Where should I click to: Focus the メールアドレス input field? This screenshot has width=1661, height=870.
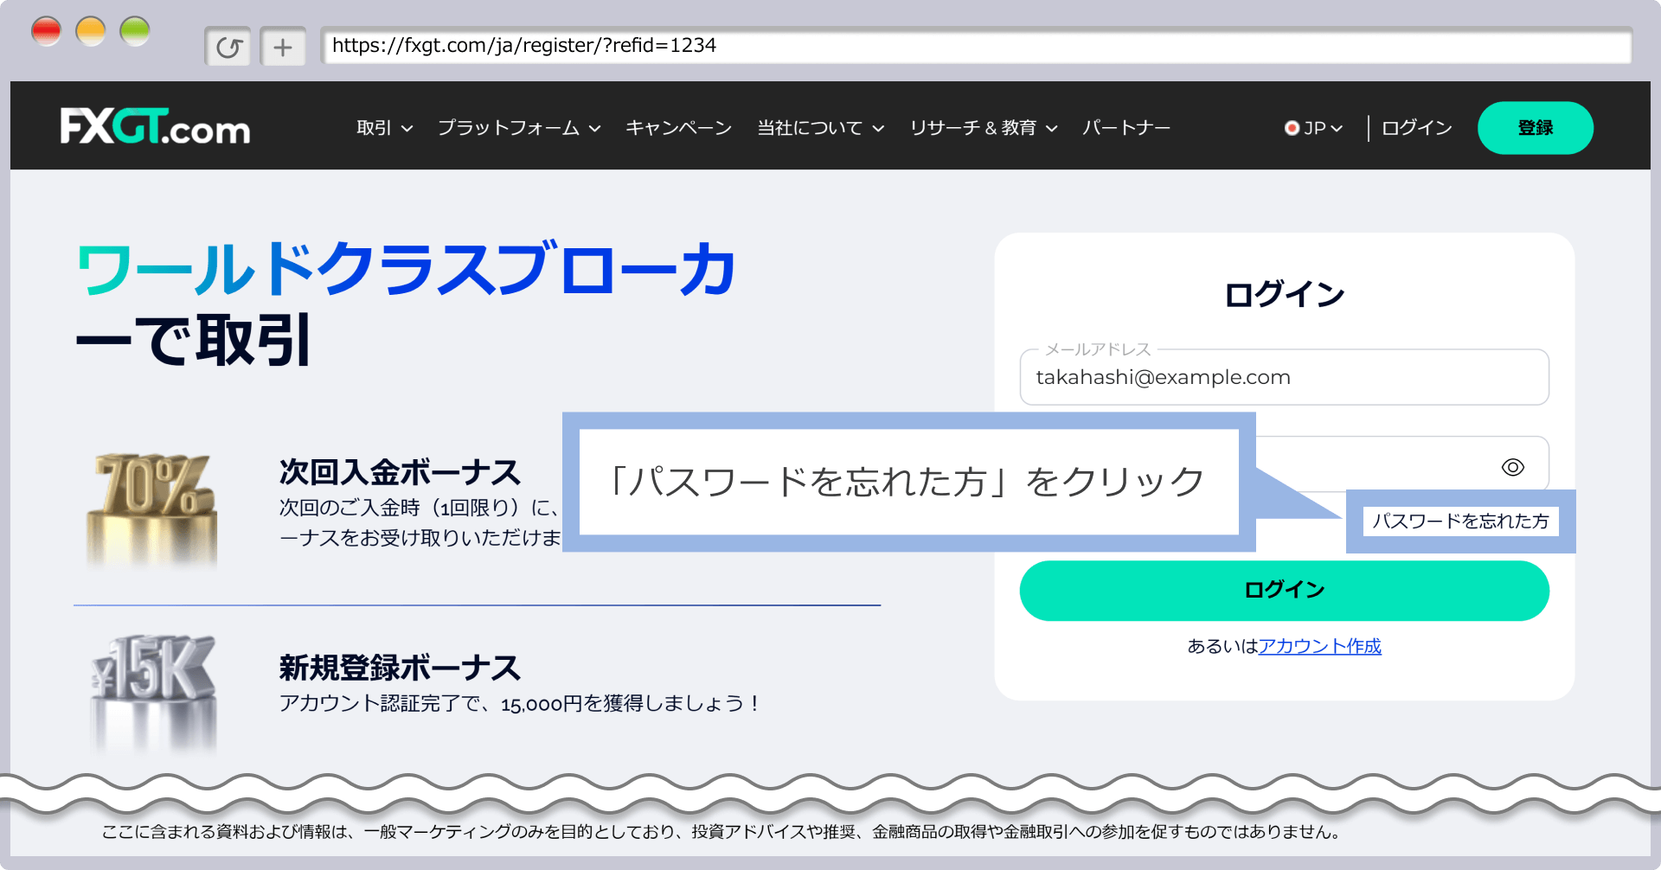(1284, 377)
